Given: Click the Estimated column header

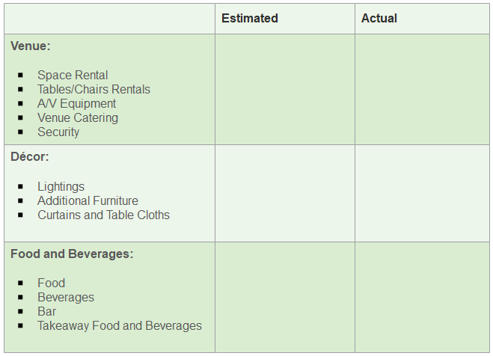Looking at the screenshot, I should coord(250,18).
